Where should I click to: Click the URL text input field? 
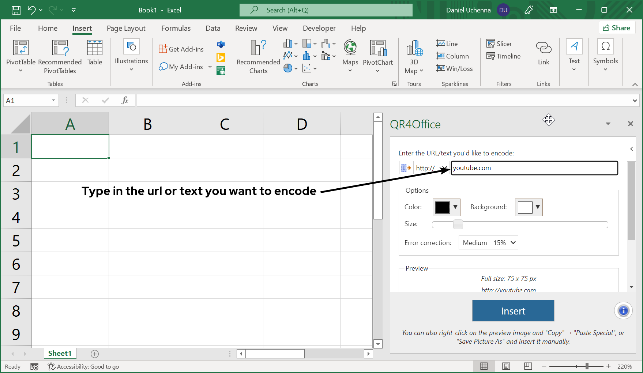pos(534,168)
